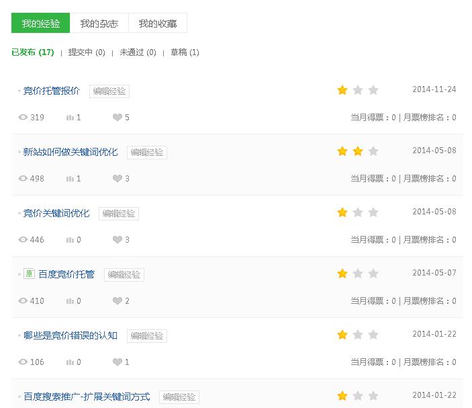Click the views eye icon for 竞价托管报价
Image resolution: width=472 pixels, height=408 pixels.
point(23,118)
